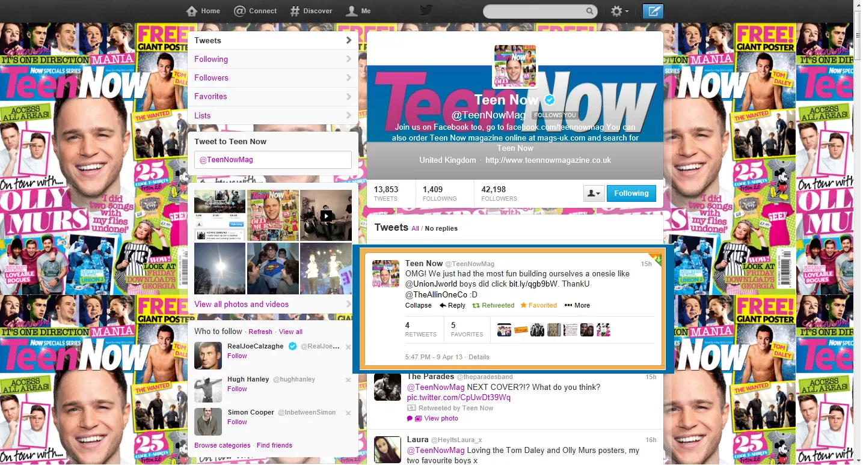The width and height of the screenshot is (863, 465).
Task: Click View all in Who to follow
Action: [290, 332]
